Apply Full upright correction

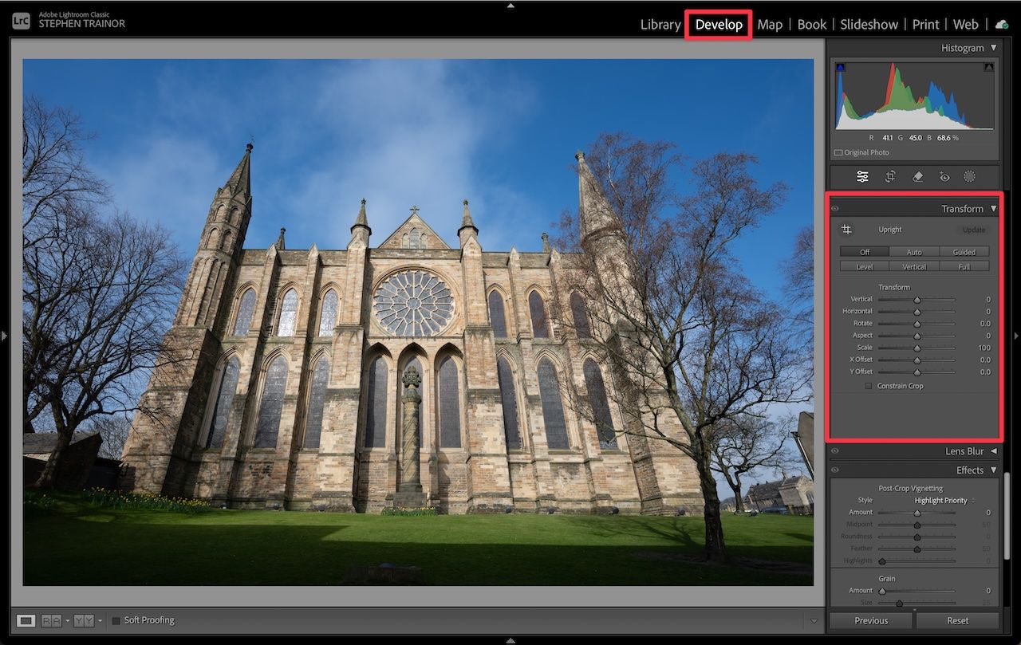[x=964, y=266]
